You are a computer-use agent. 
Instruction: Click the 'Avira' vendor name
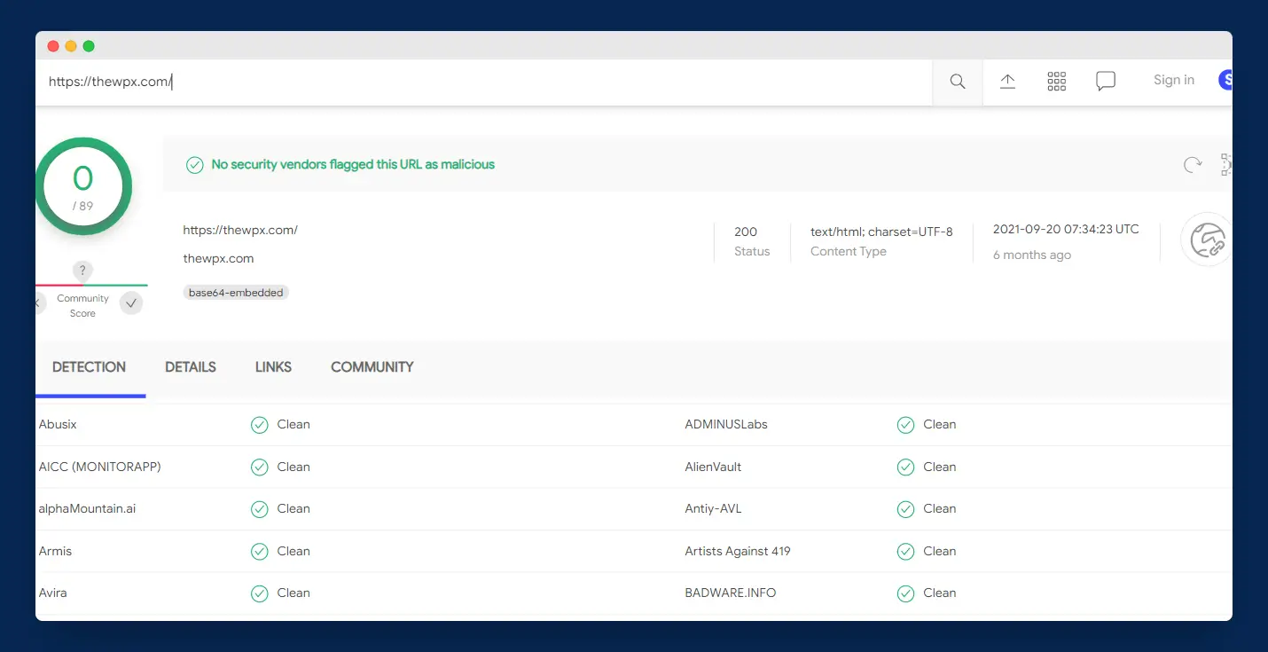52,593
